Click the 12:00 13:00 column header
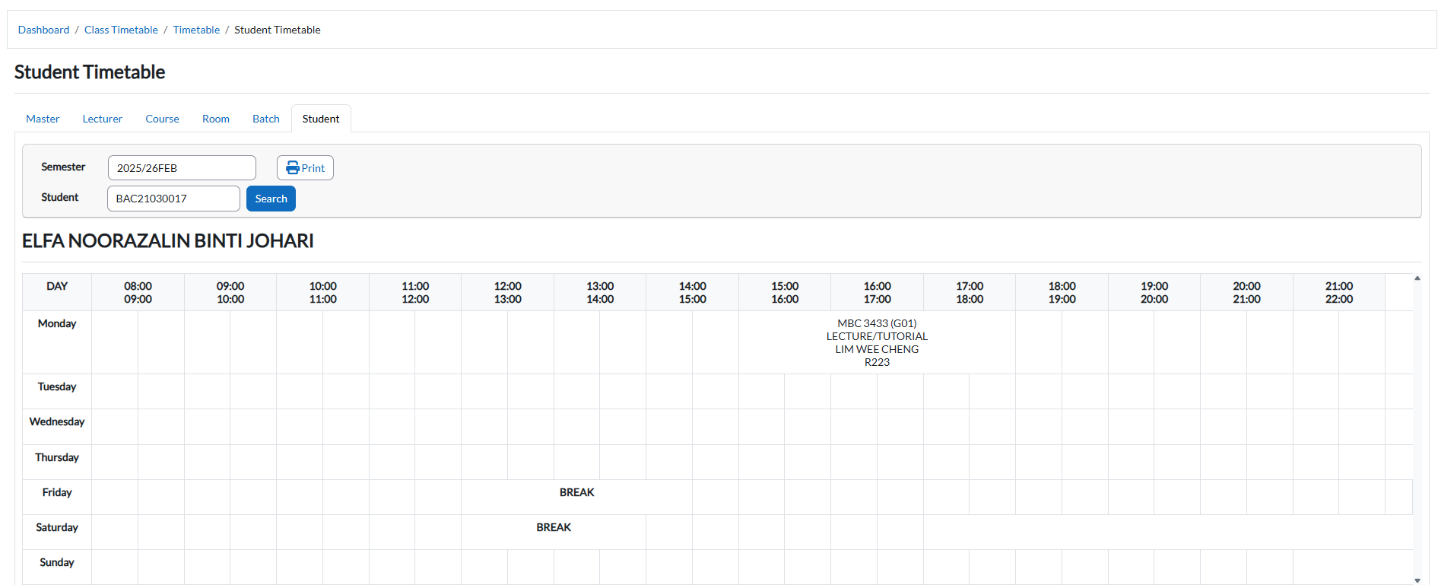The width and height of the screenshot is (1438, 585). click(x=508, y=292)
